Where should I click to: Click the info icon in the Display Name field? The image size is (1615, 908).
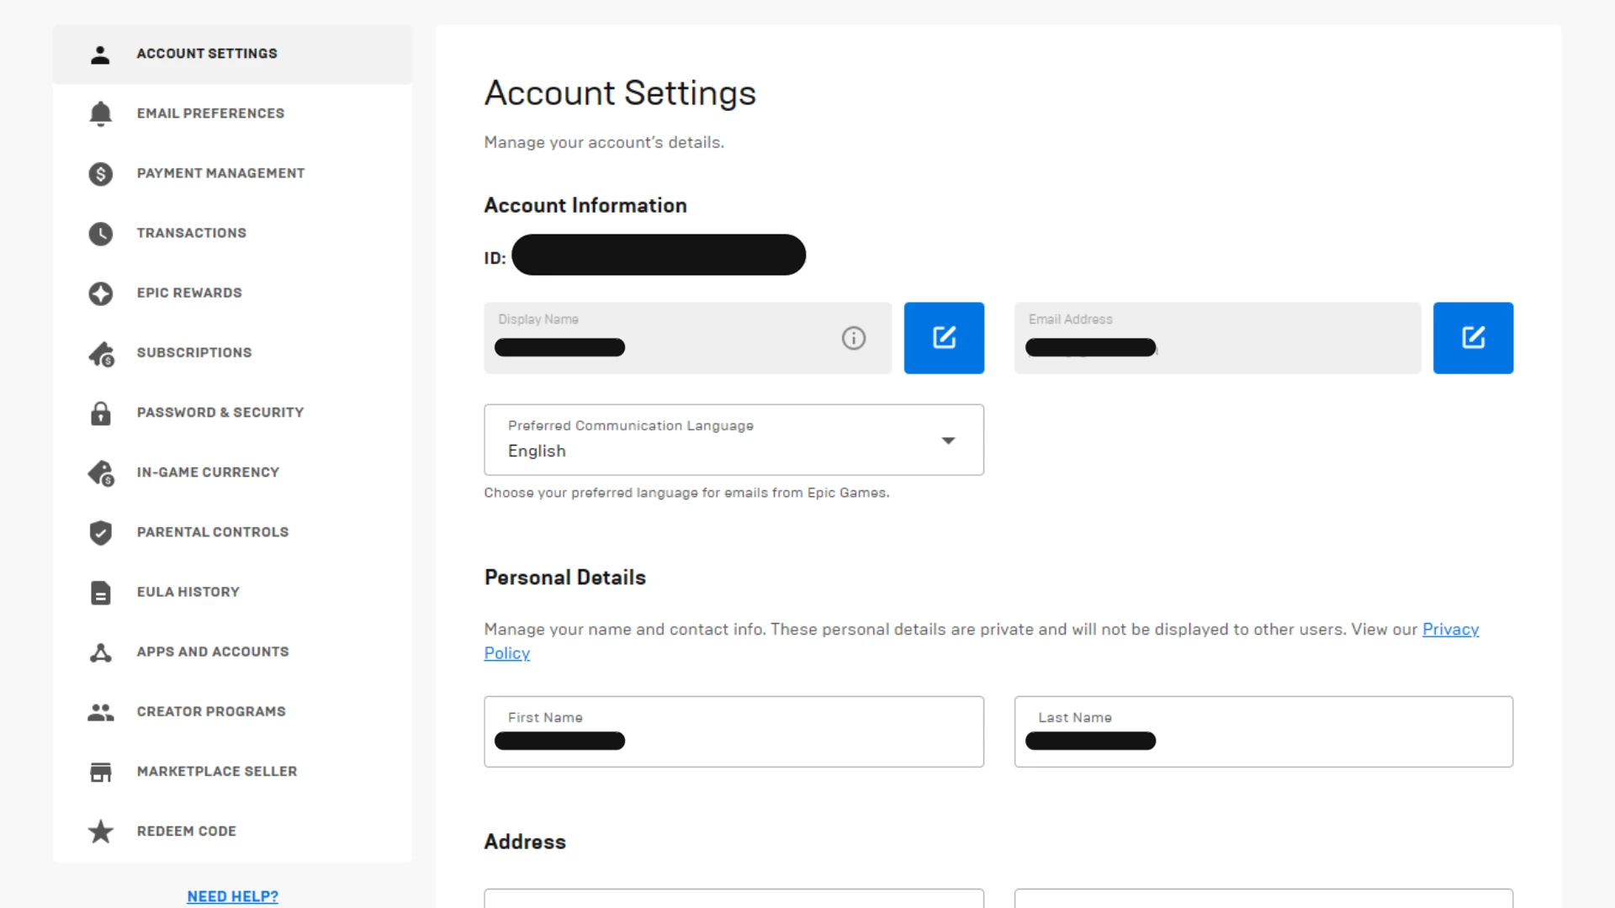coord(853,338)
